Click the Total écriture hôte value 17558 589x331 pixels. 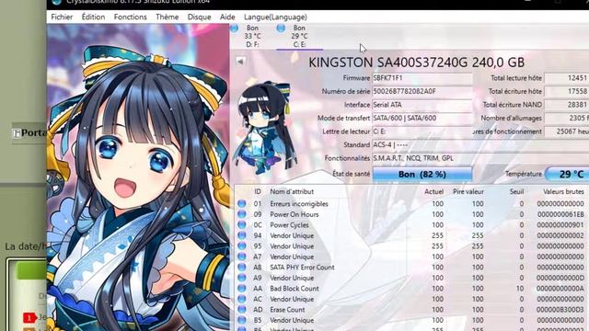click(x=567, y=91)
